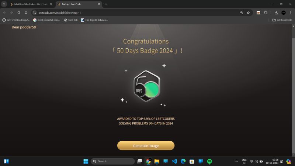This screenshot has height=166, width=295.
Task: Open Spotify from the taskbar
Action: (209, 161)
